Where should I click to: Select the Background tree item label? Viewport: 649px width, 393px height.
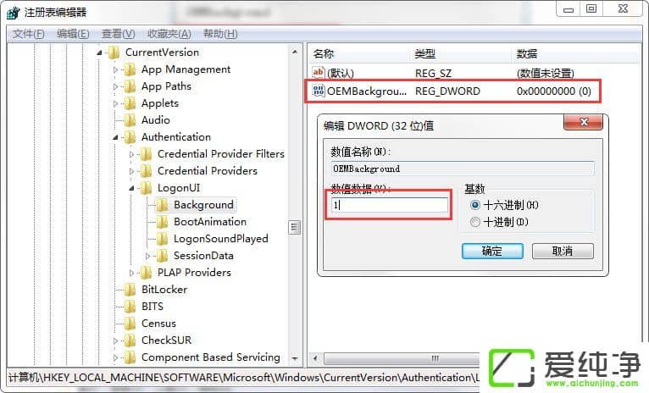coord(203,205)
